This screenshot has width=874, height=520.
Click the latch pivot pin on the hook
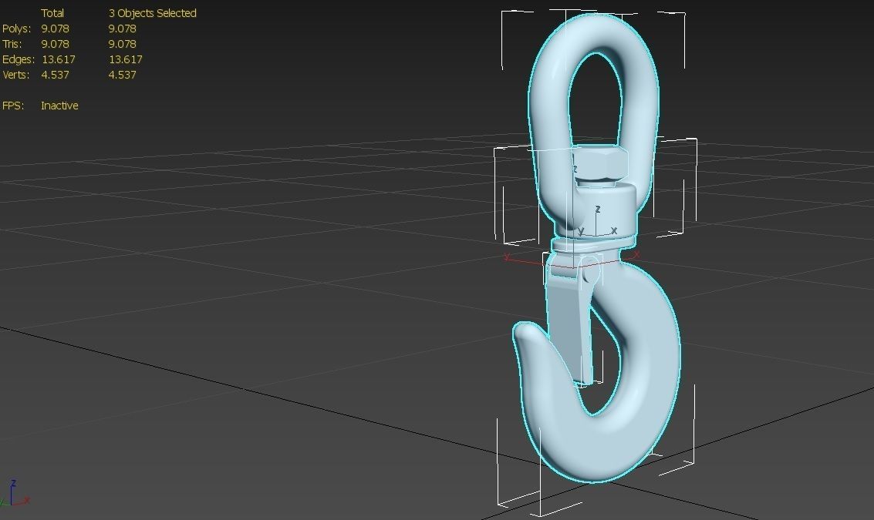point(591,272)
